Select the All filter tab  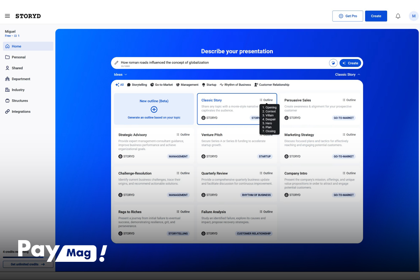[120, 85]
